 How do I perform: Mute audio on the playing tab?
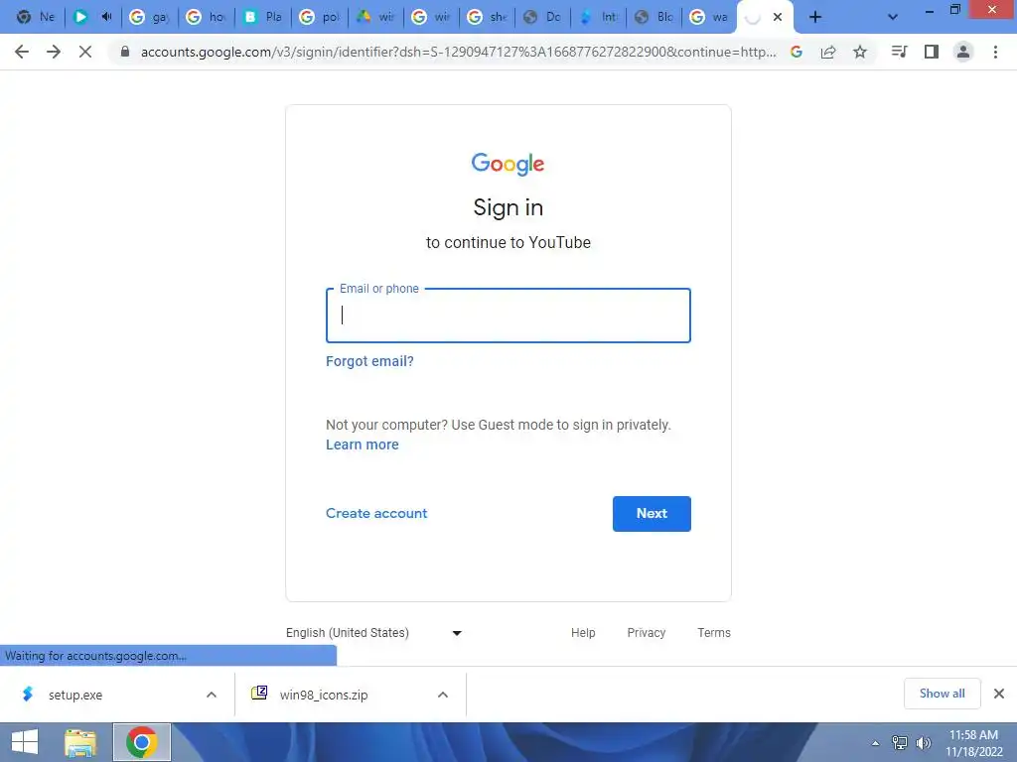(106, 17)
